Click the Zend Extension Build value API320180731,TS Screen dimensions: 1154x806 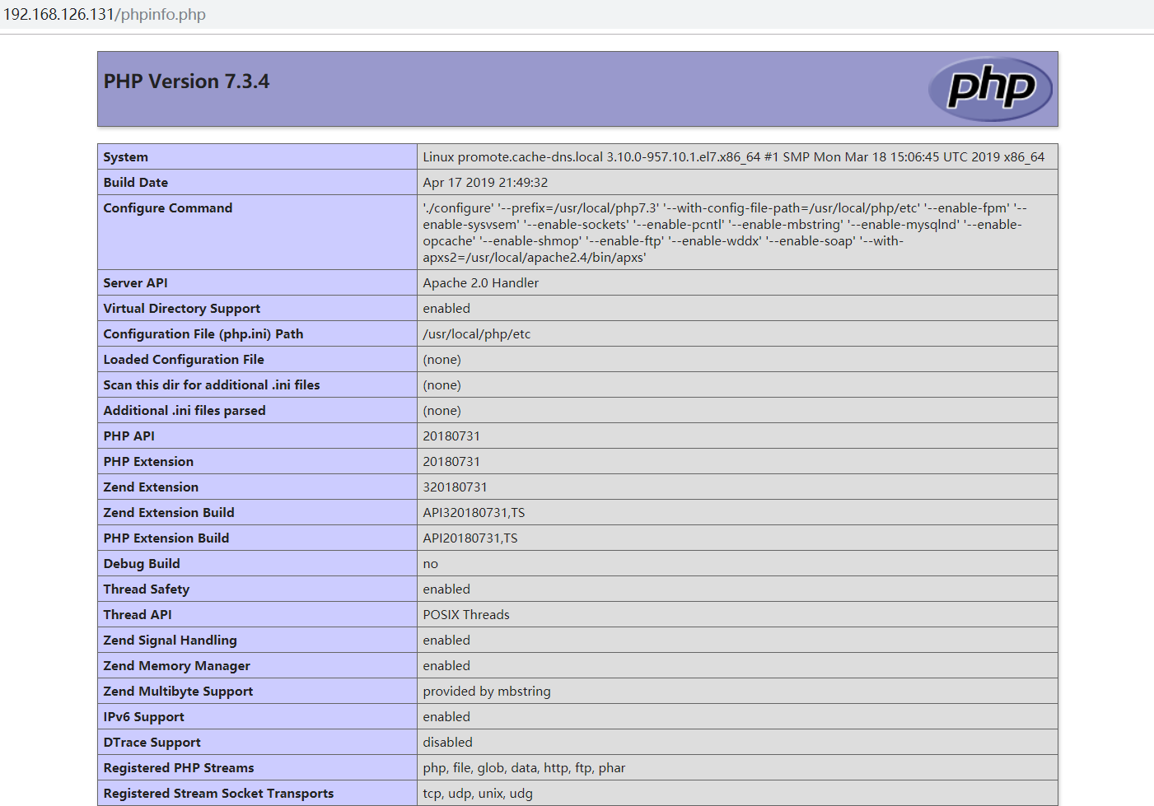click(x=474, y=512)
